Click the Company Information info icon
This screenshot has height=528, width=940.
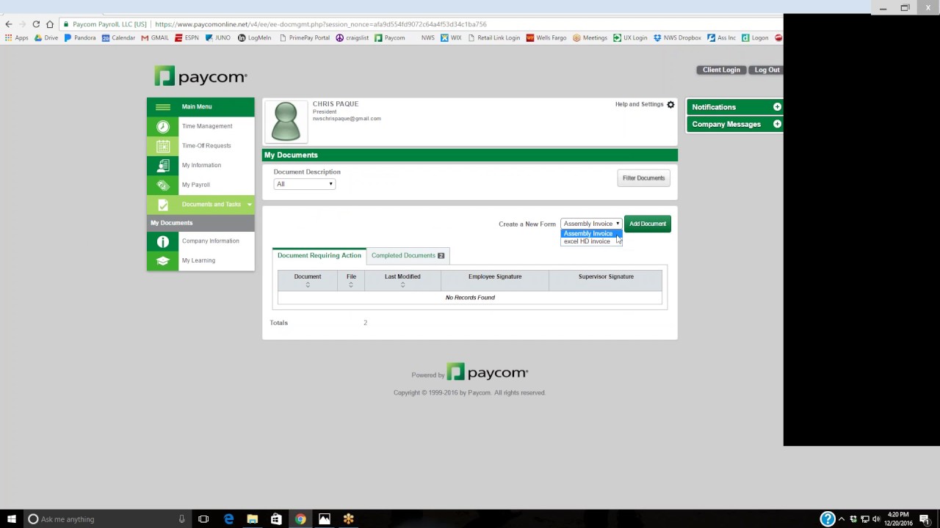pos(162,241)
